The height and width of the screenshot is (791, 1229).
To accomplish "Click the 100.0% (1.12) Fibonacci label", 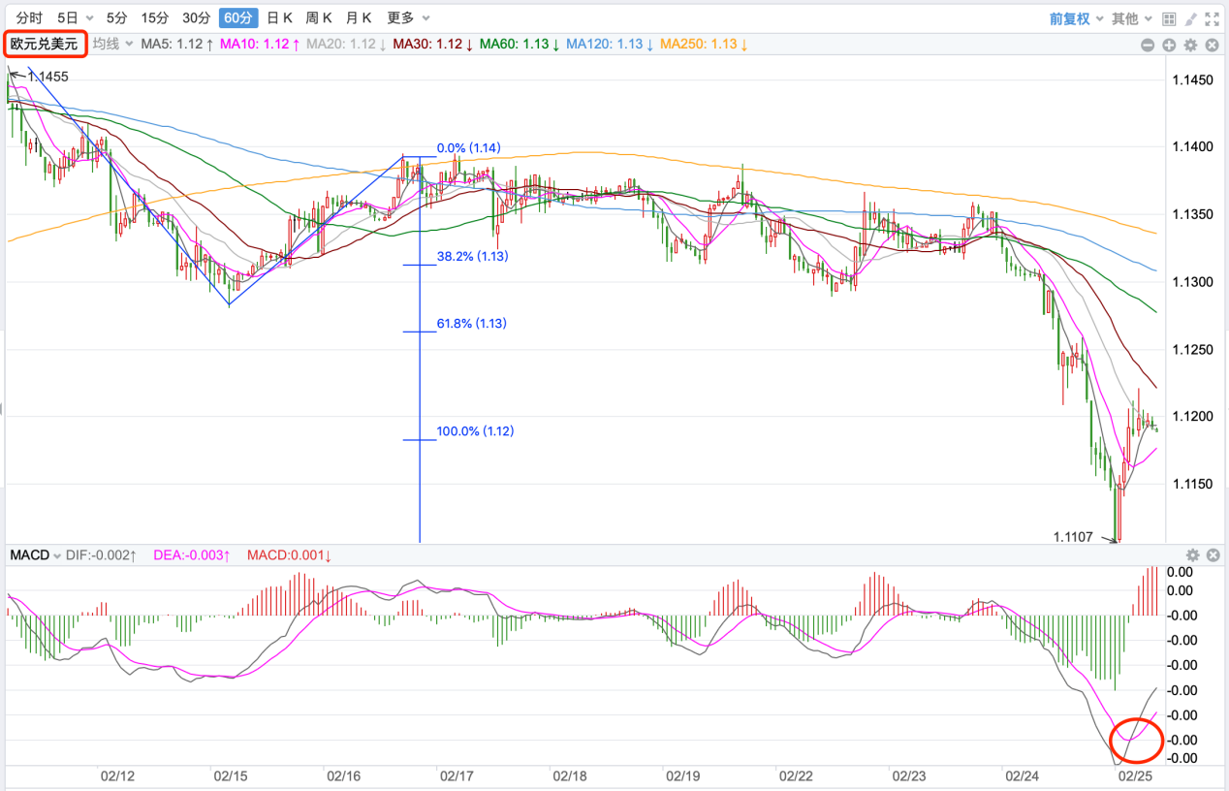I will 476,430.
